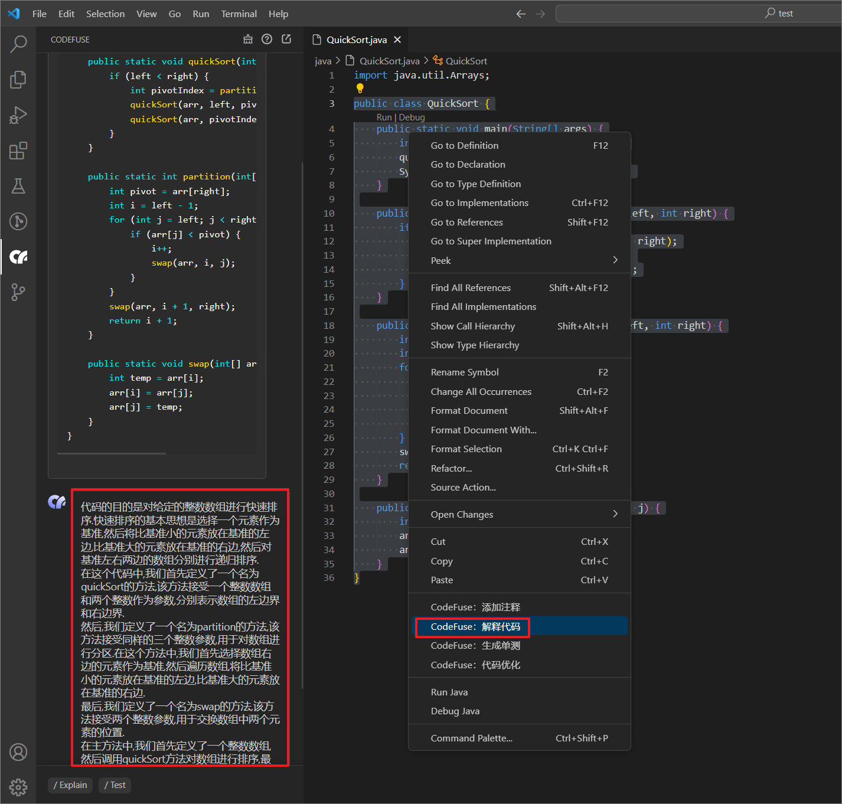This screenshot has width=842, height=804.
Task: Open the Maven/Git graph circular icon view
Action: click(x=18, y=221)
